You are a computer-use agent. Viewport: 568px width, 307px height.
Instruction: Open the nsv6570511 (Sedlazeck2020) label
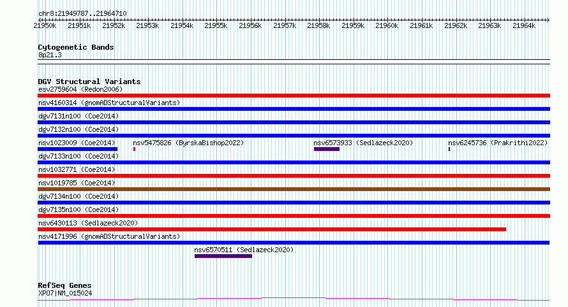tap(244, 250)
